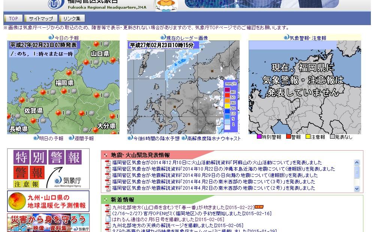Open the TOP navigation tab
The image size is (375, 232).
(13, 18)
